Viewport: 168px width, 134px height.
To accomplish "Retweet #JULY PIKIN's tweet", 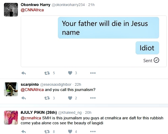I will 47,131.
